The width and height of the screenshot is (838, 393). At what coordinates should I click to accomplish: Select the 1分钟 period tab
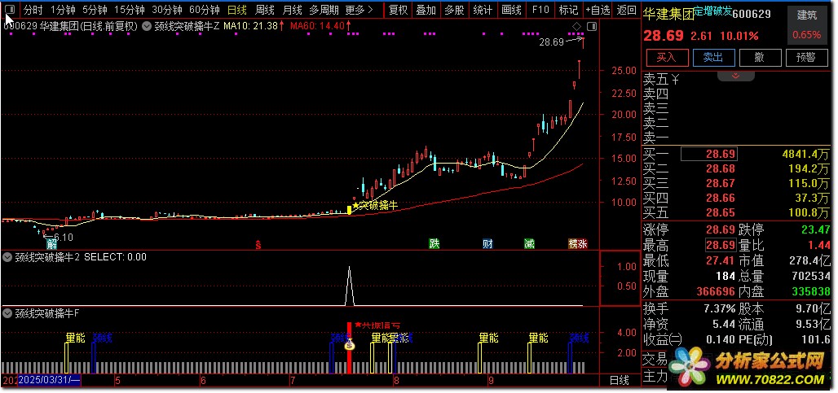(x=63, y=10)
